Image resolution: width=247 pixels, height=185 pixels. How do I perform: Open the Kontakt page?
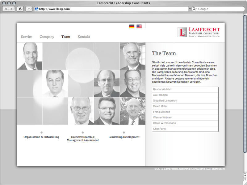pyautogui.click(x=84, y=37)
